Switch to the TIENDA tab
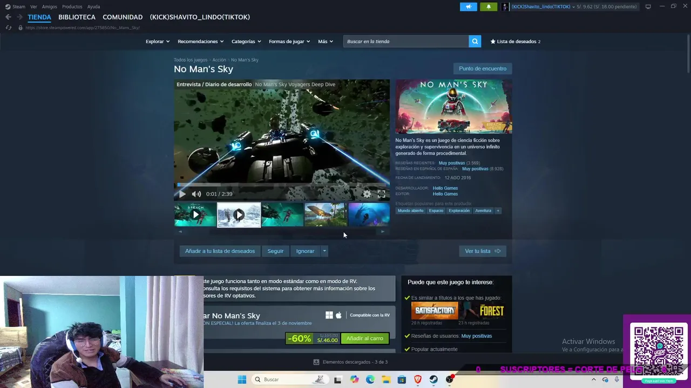The image size is (691, 388). 39,17
